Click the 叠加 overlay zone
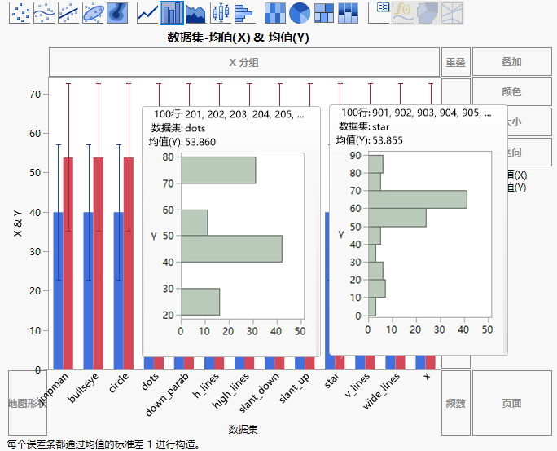Viewport: 557px width, 451px height. coord(511,62)
